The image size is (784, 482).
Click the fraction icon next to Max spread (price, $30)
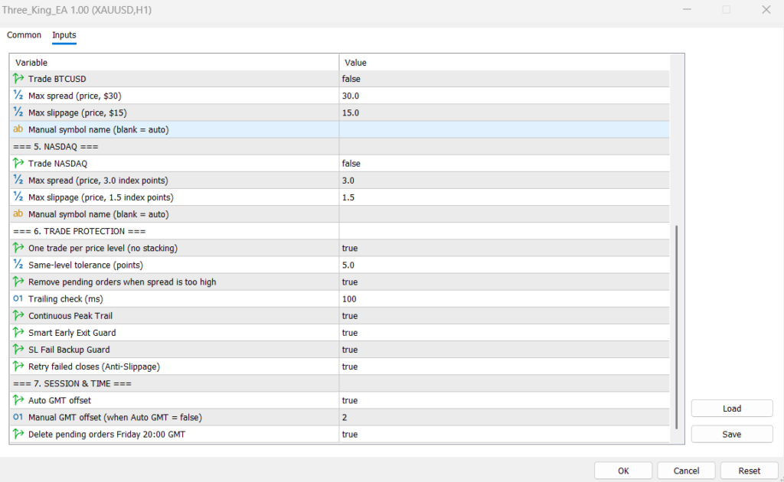pyautogui.click(x=18, y=96)
